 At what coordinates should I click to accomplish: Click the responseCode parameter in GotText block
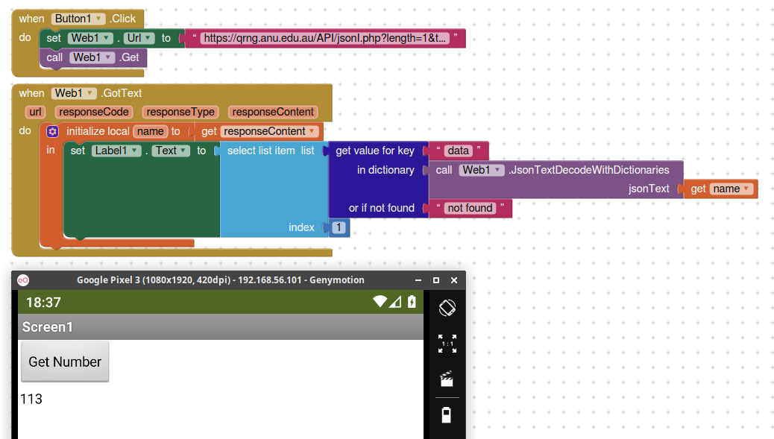click(94, 112)
